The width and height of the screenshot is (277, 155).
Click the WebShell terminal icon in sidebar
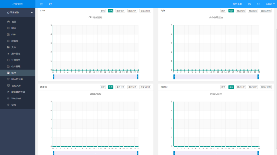(x=8, y=98)
